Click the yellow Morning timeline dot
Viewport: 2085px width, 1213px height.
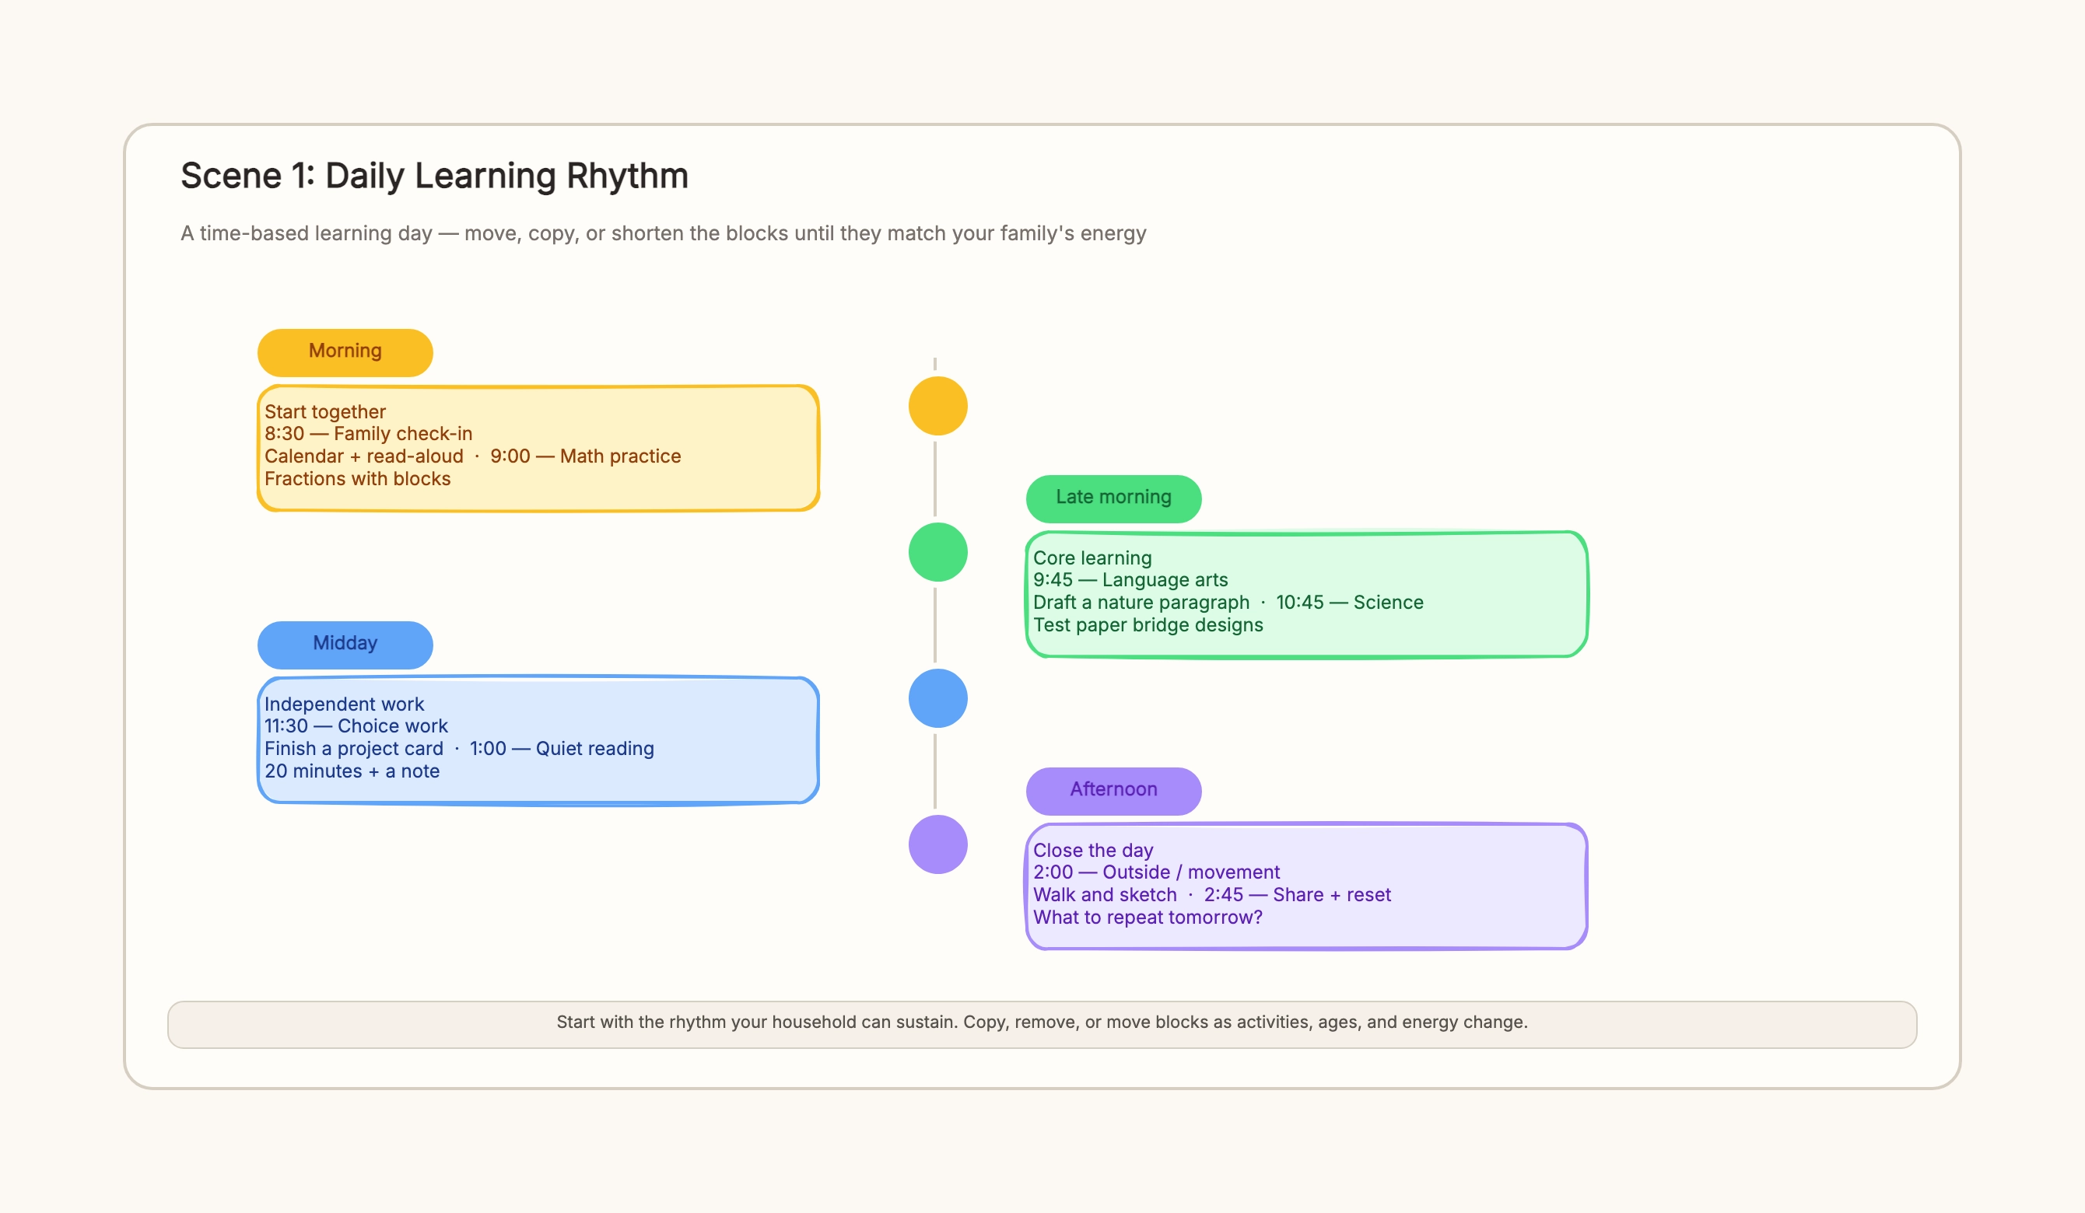pyautogui.click(x=937, y=406)
